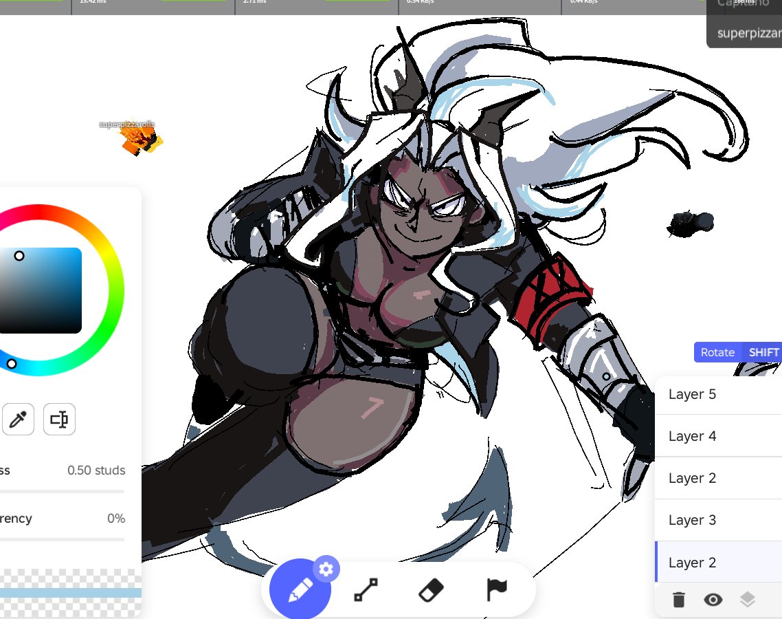Click the Rotate SHIFT hint button
The width and height of the screenshot is (782, 619).
pyautogui.click(x=737, y=352)
